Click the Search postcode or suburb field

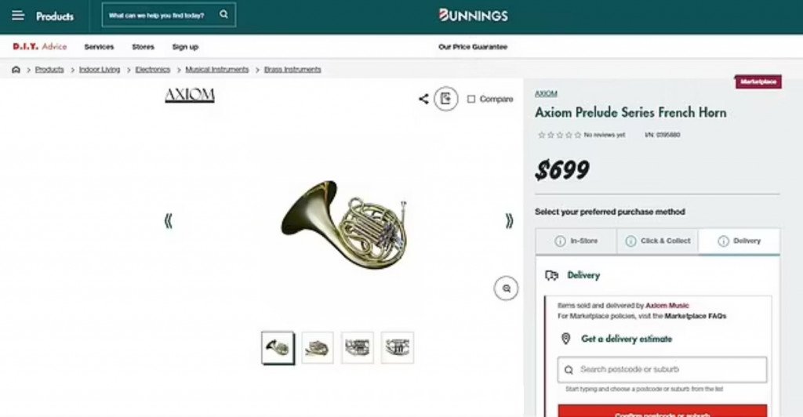(662, 369)
